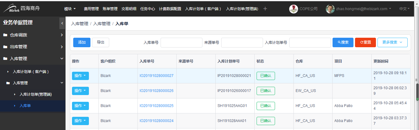Viewport: 419px width, 130px height.
Task: Switch to 入库计划单(管理端) top tab
Action: 242,9
